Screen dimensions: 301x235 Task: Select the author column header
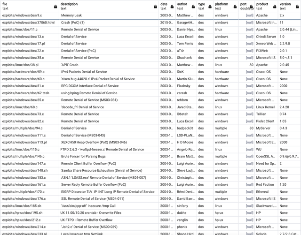186,6
